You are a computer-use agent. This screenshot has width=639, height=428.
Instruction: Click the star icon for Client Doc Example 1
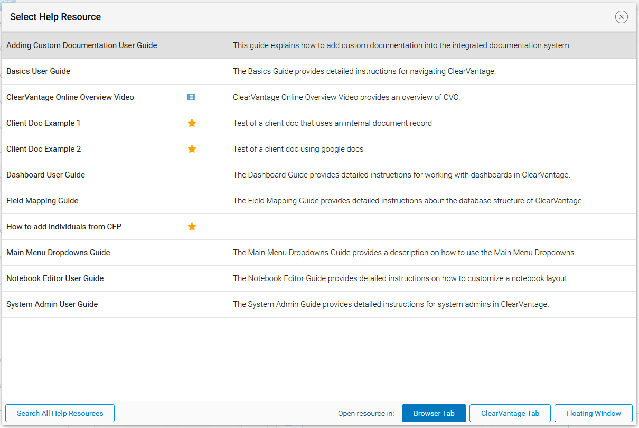click(192, 123)
